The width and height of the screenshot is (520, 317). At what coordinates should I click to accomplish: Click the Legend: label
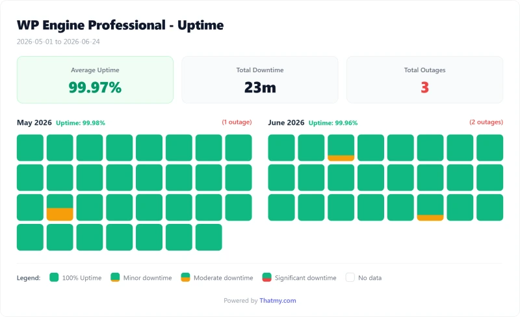(29, 278)
